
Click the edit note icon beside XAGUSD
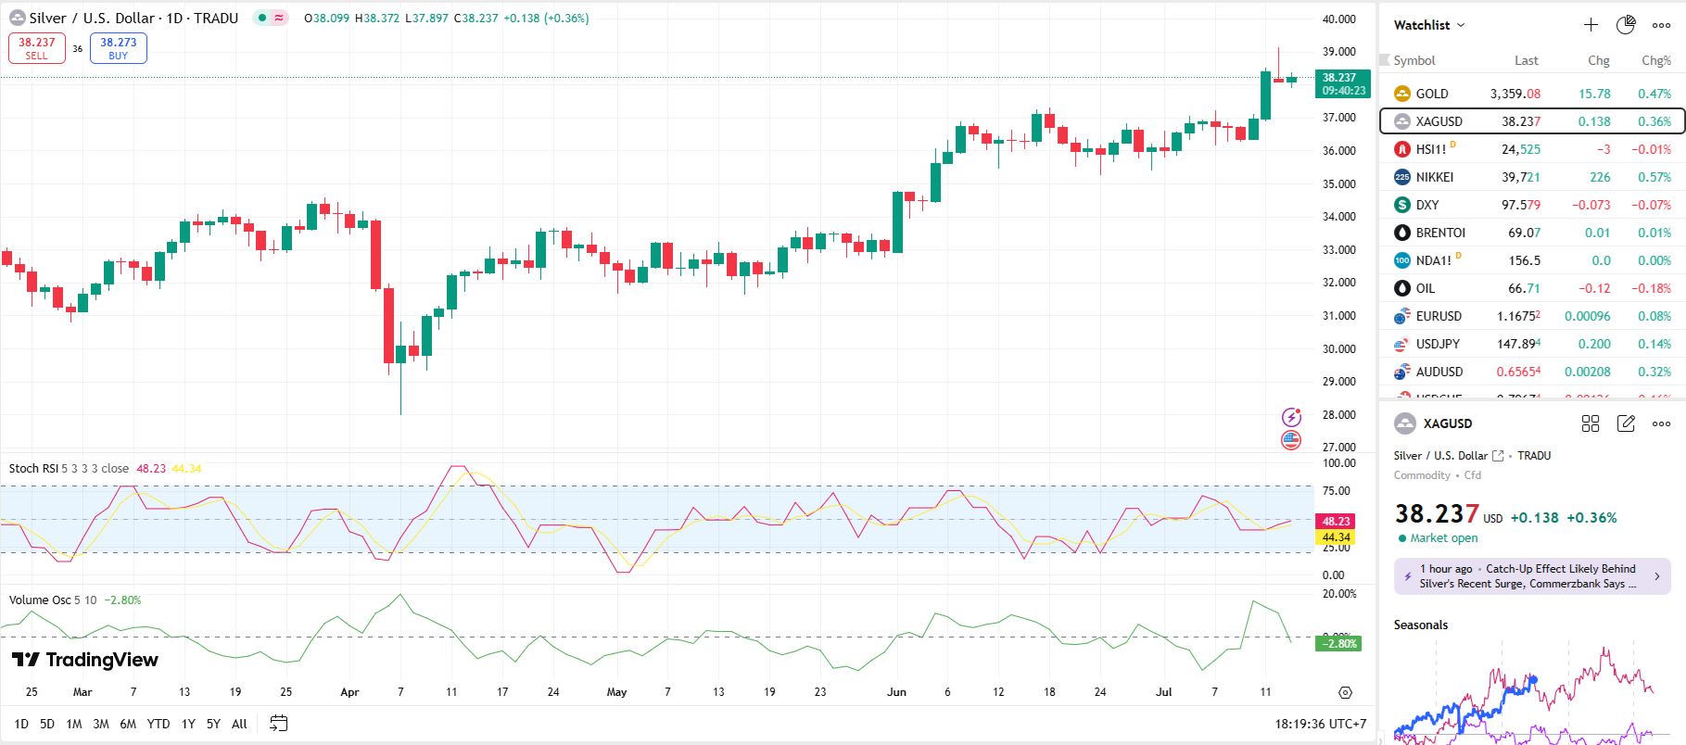point(1626,423)
